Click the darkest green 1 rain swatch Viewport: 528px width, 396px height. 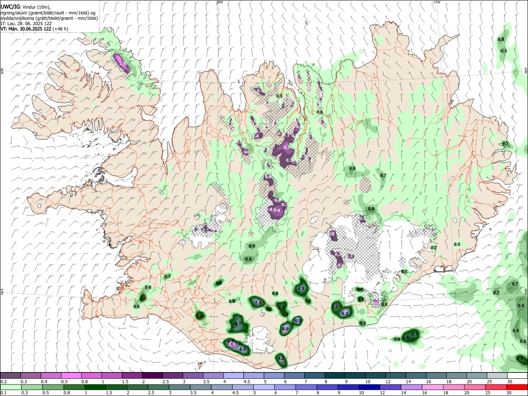pyautogui.click(x=95, y=387)
